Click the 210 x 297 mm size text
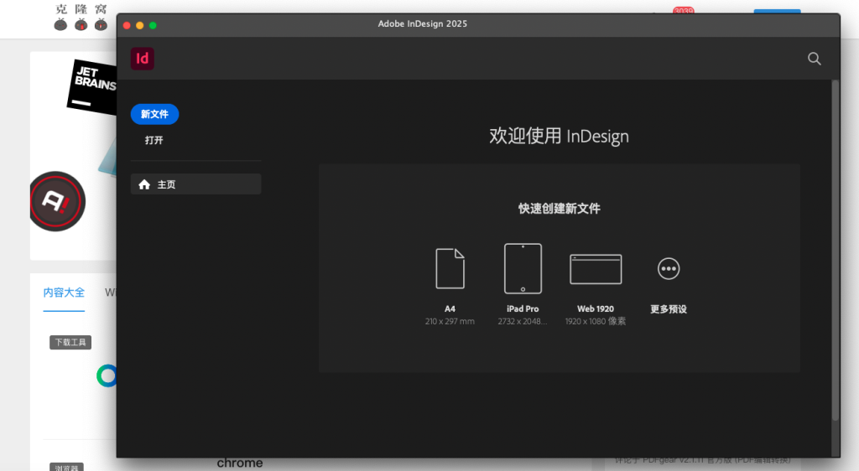Viewport: 859px width, 471px height. click(450, 322)
